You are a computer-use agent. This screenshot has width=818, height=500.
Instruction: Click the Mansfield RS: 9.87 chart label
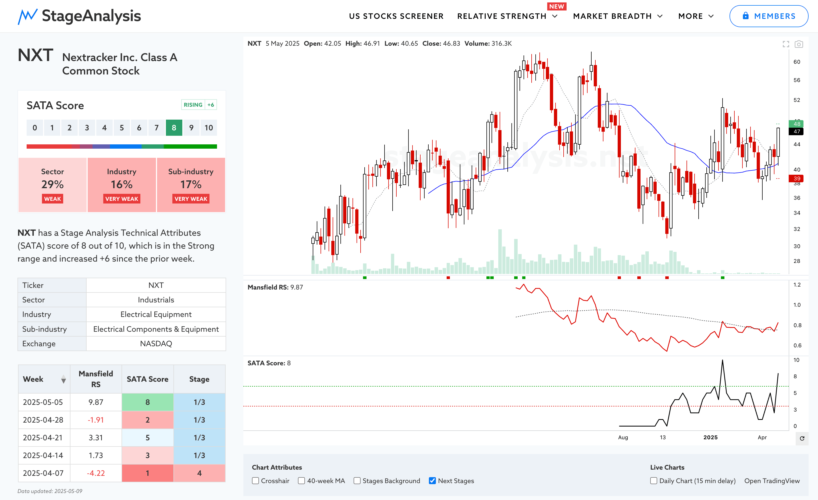click(x=275, y=287)
